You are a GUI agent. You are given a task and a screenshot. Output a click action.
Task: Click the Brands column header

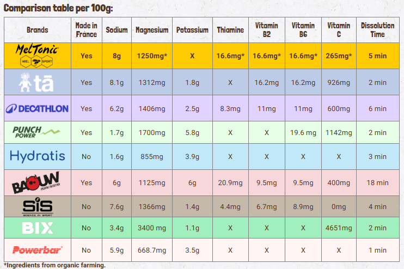37,30
